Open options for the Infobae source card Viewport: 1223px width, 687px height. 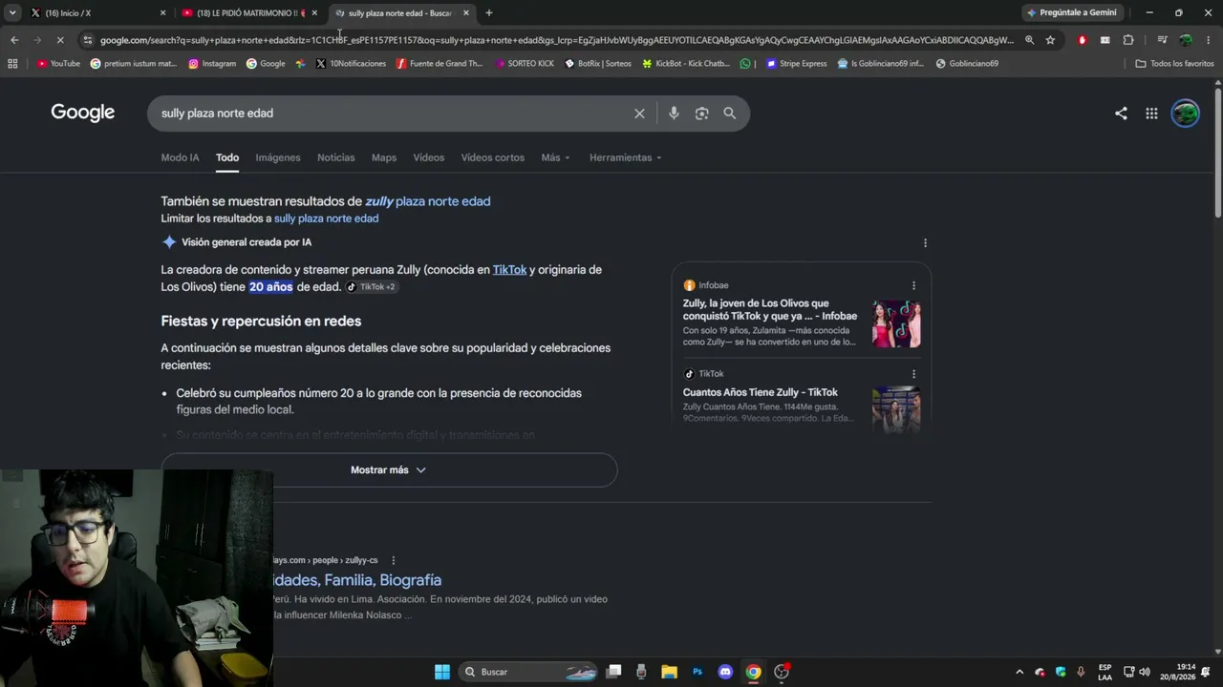click(x=913, y=285)
